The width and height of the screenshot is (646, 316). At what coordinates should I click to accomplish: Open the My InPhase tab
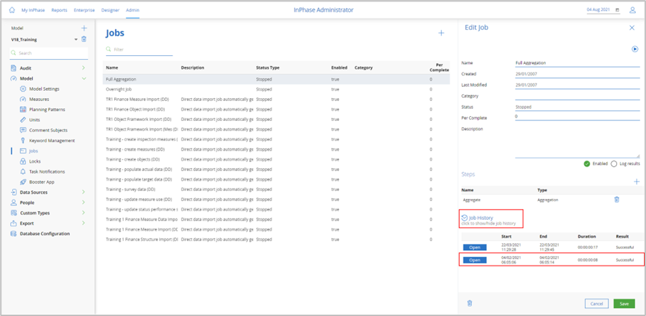coord(33,10)
